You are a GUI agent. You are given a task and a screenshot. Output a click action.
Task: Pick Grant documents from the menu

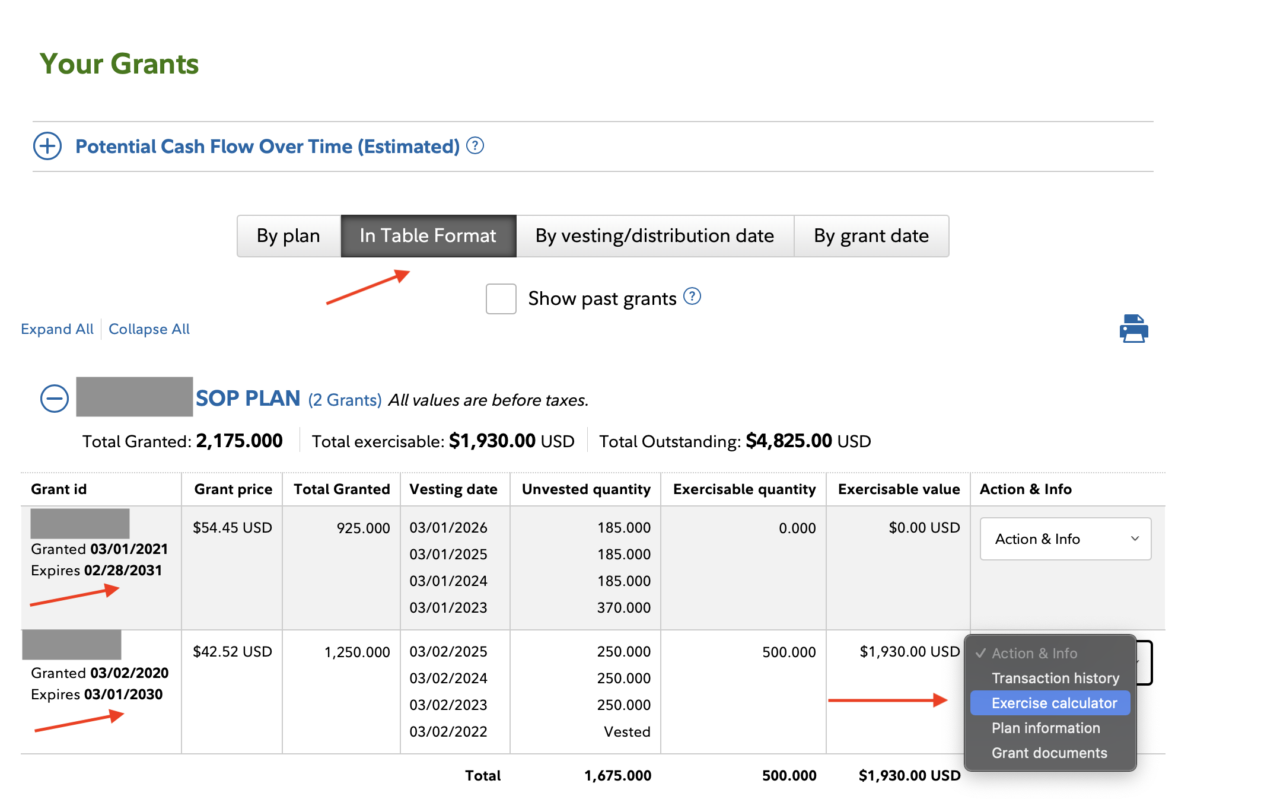[1049, 753]
